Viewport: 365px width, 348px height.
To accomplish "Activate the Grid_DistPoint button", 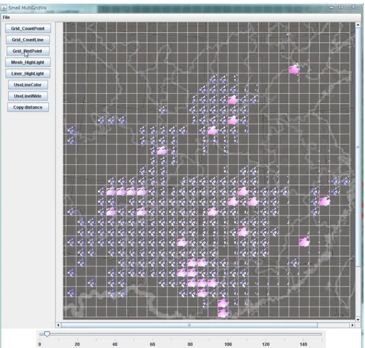I will tap(28, 51).
